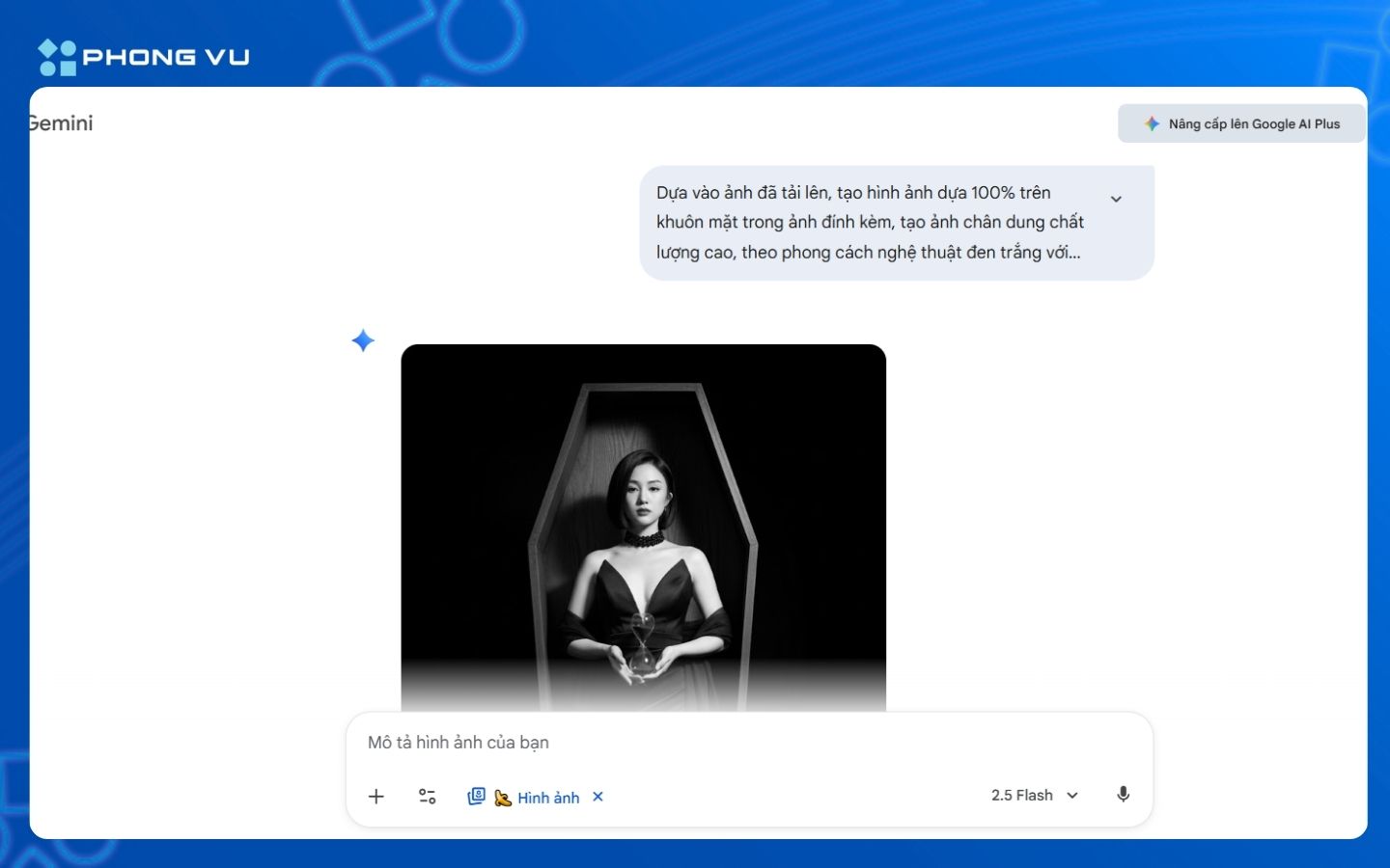Expand the collapsed user prompt chevron
This screenshot has height=868, width=1390.
pyautogui.click(x=1116, y=200)
